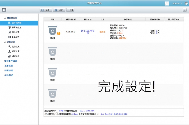
Task: Open 監控事件記錄 in the sidebar
Action: tap(10, 61)
